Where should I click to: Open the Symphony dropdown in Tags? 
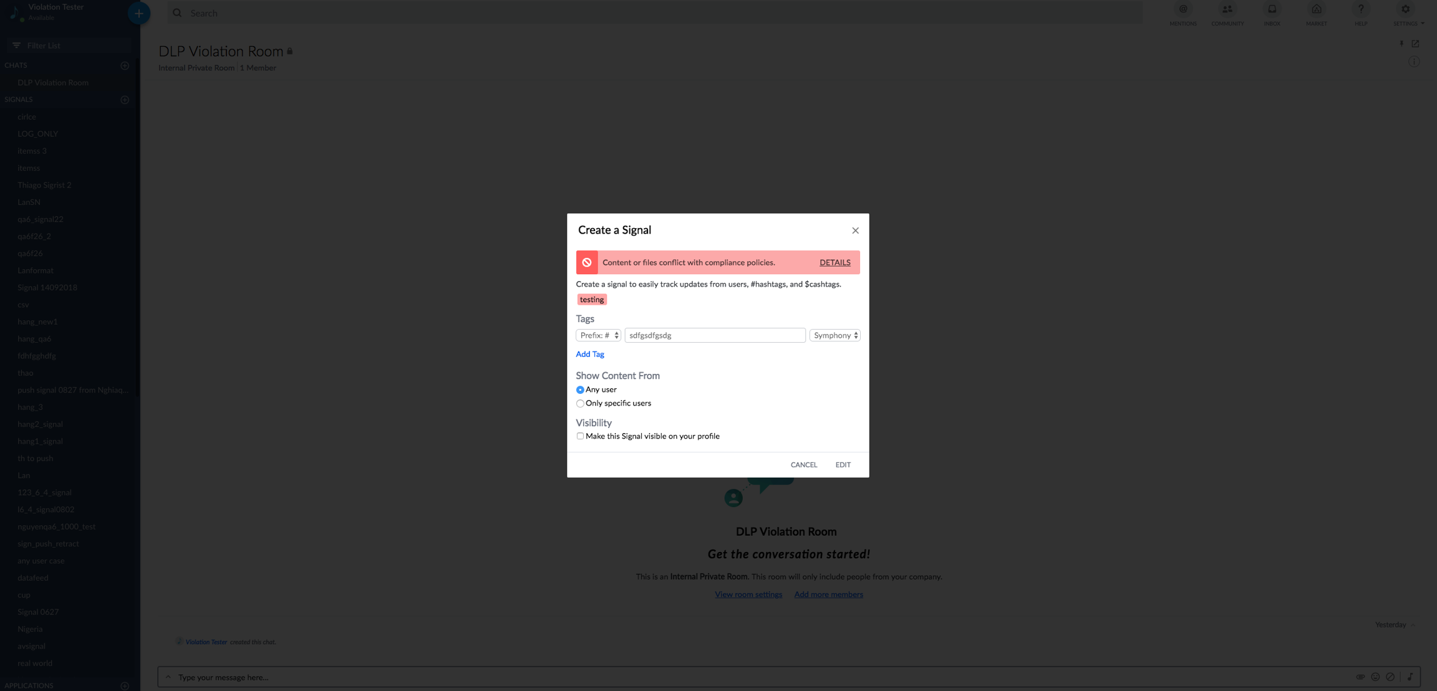pos(835,335)
